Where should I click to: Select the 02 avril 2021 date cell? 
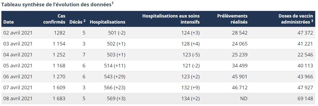click(18, 33)
